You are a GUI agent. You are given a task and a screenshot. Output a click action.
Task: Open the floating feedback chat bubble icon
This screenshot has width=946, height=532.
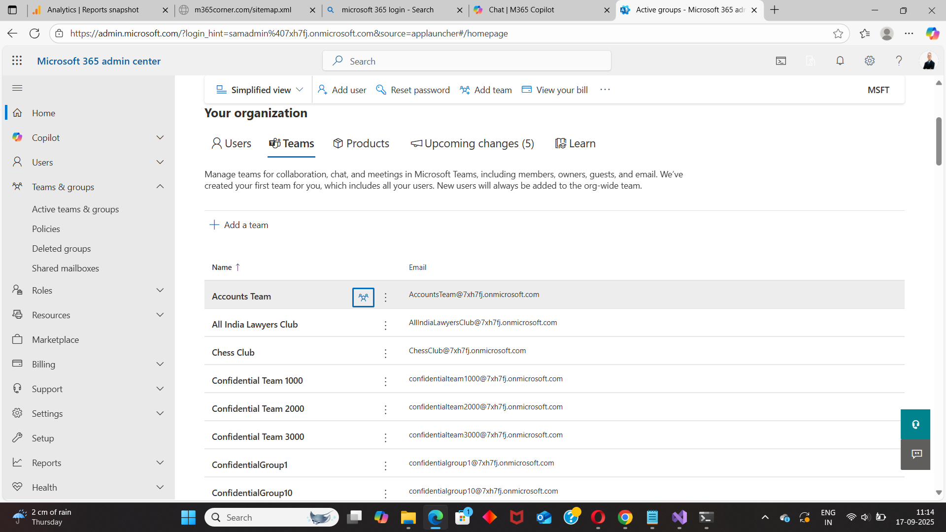pos(915,454)
